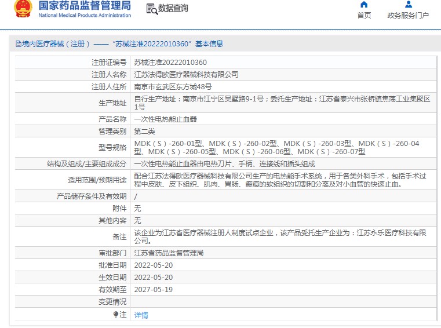Click the 结构及组成 value text
This screenshot has width=441, height=328.
coord(224,164)
